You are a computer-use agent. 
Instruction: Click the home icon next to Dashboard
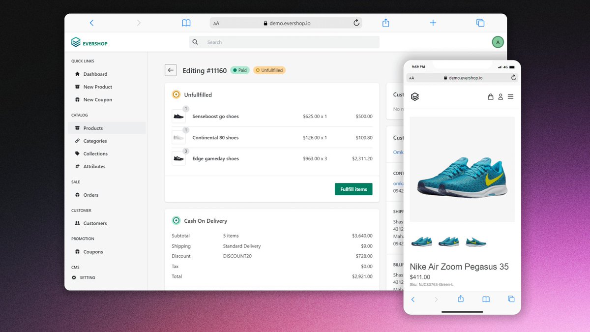(x=77, y=74)
